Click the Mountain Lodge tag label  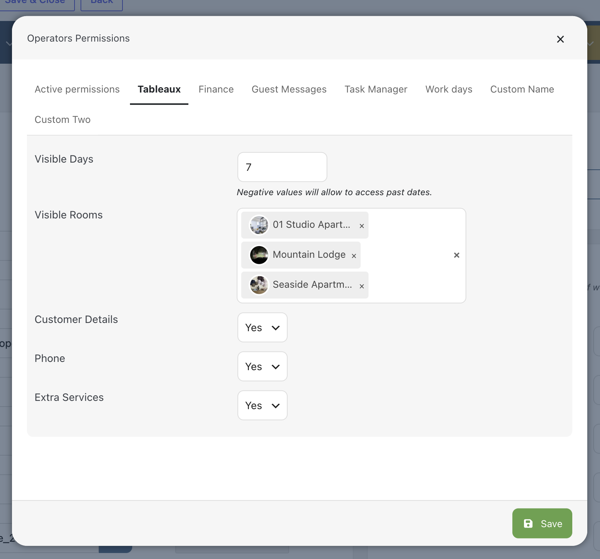pyautogui.click(x=309, y=254)
